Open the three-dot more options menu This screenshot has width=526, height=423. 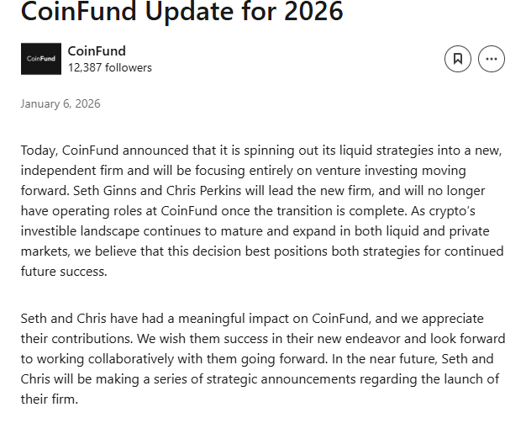(492, 59)
